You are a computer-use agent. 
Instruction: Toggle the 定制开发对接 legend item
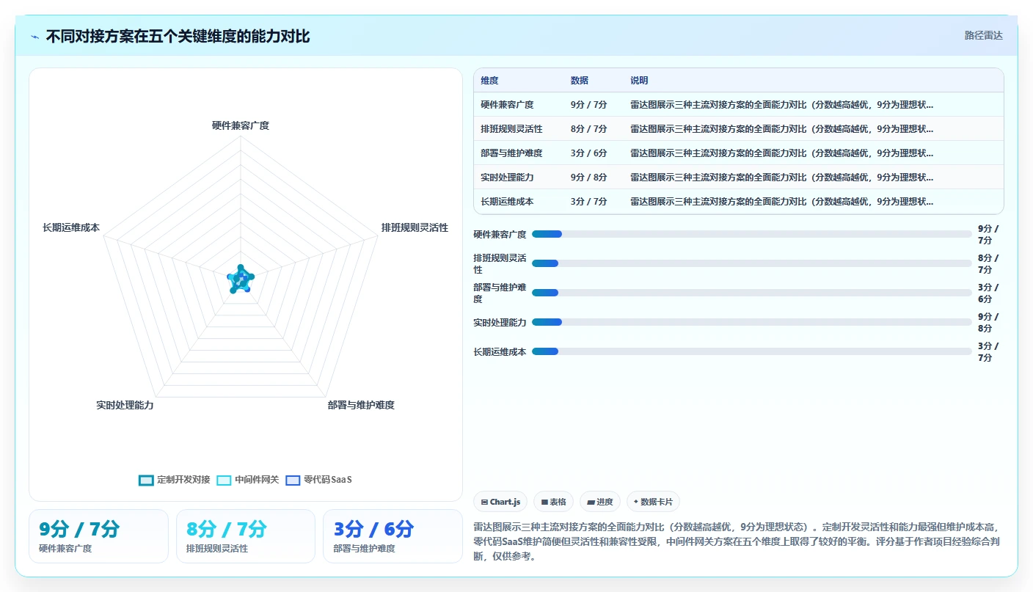175,480
